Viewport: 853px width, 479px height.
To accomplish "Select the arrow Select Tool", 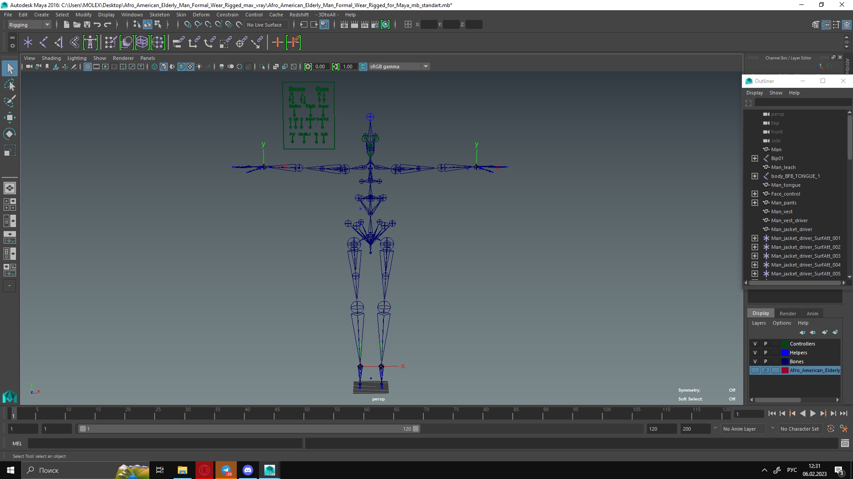I will tap(10, 68).
